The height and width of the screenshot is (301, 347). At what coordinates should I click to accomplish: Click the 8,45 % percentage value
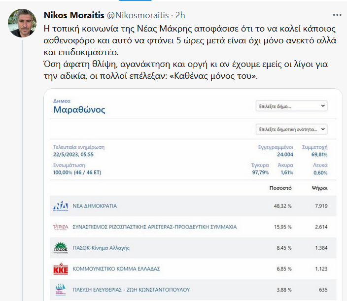coord(284,248)
